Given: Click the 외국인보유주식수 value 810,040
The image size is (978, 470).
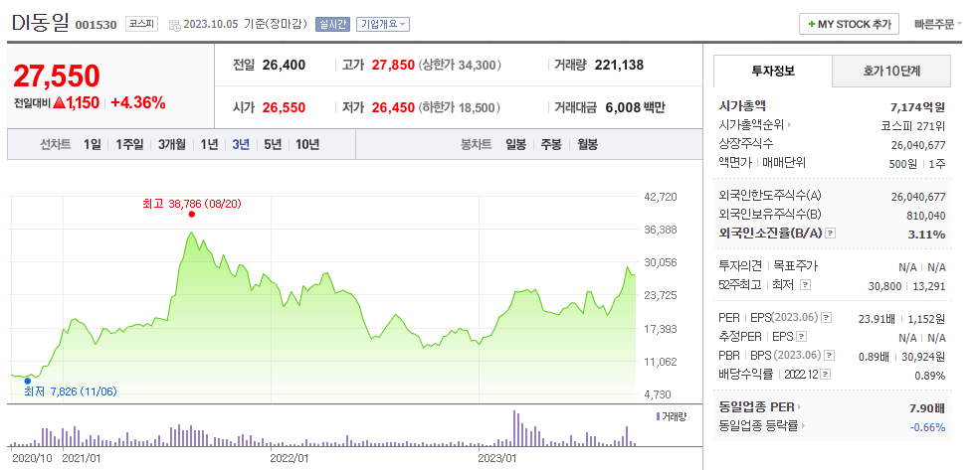Looking at the screenshot, I should [x=925, y=216].
